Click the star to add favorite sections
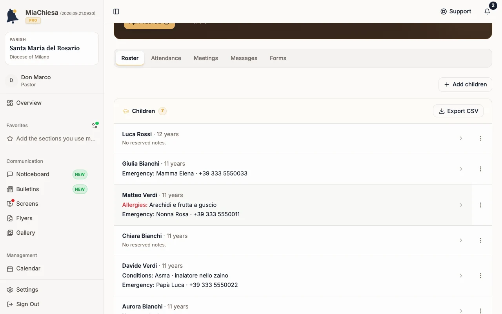The height and width of the screenshot is (314, 502). coord(10,139)
